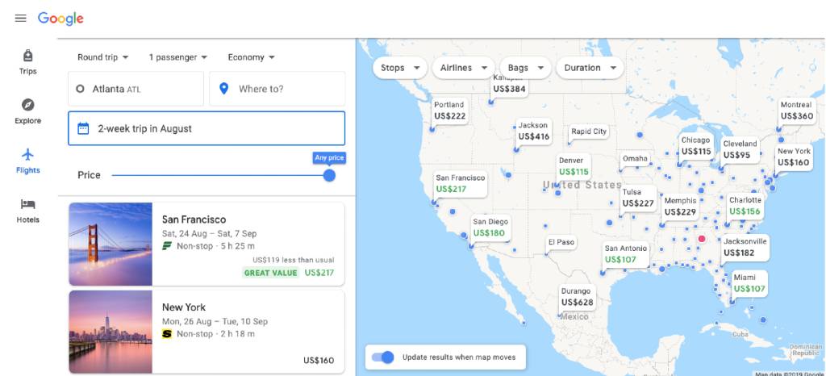
Task: Click Chicago US$115 map label
Action: tap(696, 146)
